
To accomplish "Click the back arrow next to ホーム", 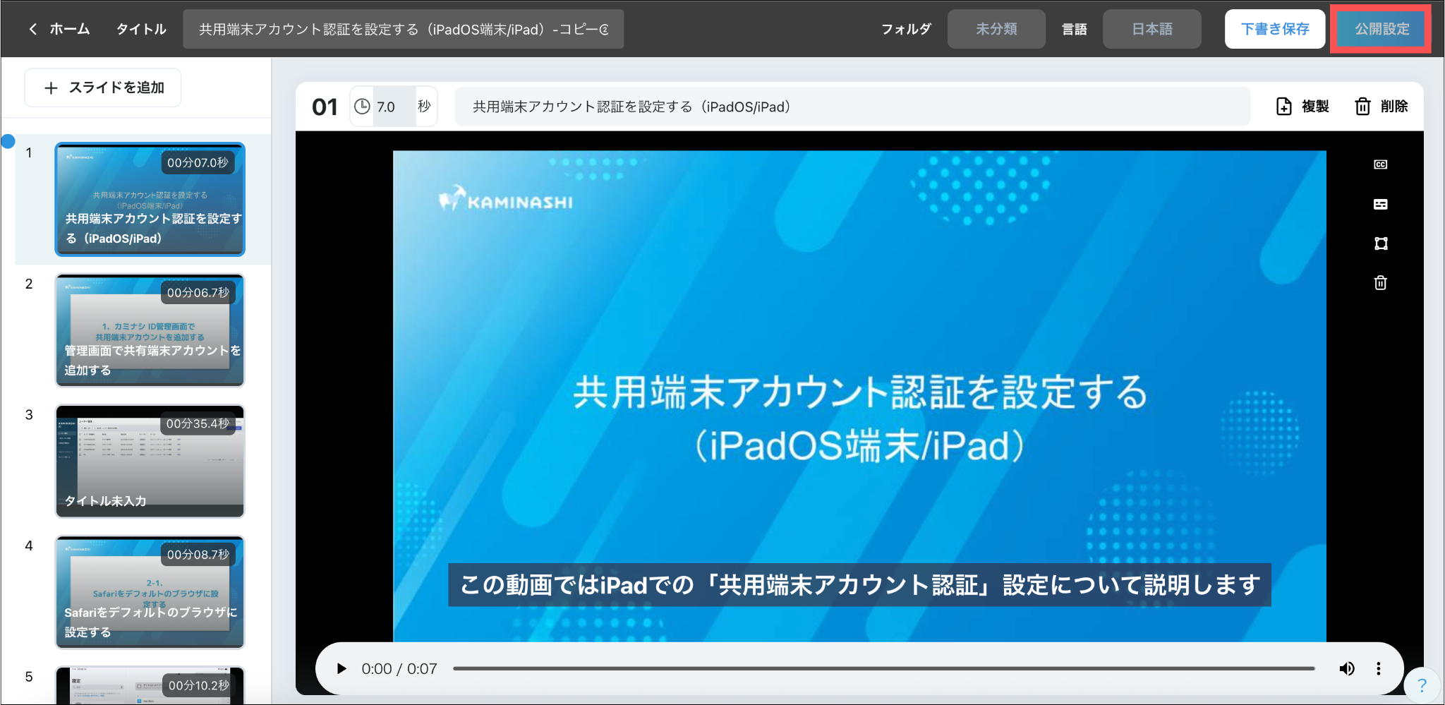I will tap(32, 29).
